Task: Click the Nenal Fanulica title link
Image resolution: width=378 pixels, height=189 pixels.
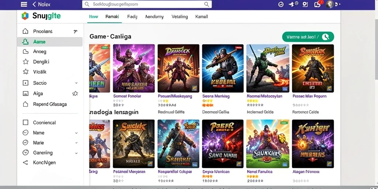Action: point(260,172)
